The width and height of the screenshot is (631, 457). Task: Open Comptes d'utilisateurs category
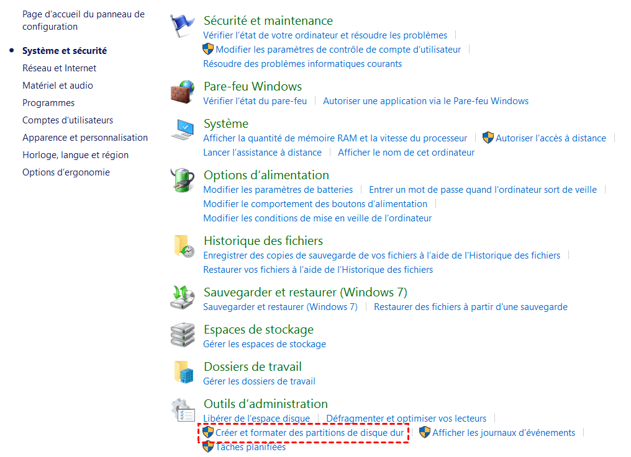click(68, 120)
